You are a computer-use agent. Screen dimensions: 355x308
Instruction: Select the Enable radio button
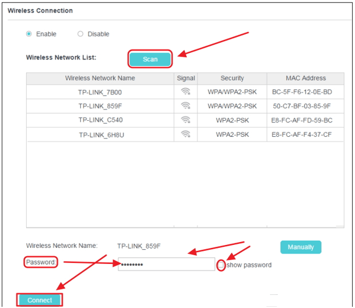(x=29, y=34)
